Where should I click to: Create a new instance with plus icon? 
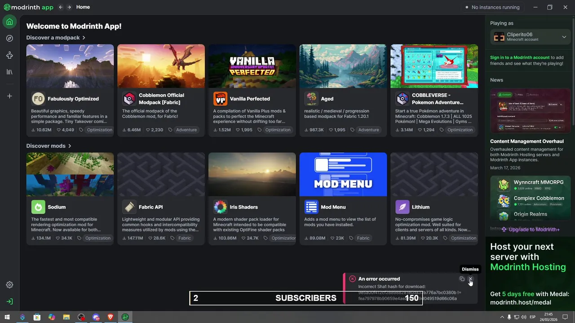click(9, 96)
